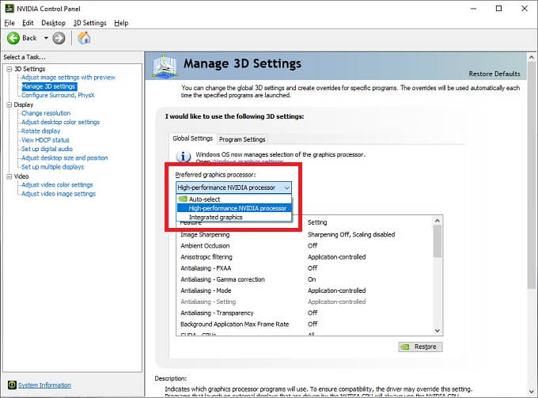Click the grey Forward arrow icon
The width and height of the screenshot is (538, 398).
[x=59, y=38]
